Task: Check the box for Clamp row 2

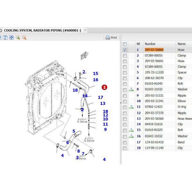Action: click(x=125, y=56)
